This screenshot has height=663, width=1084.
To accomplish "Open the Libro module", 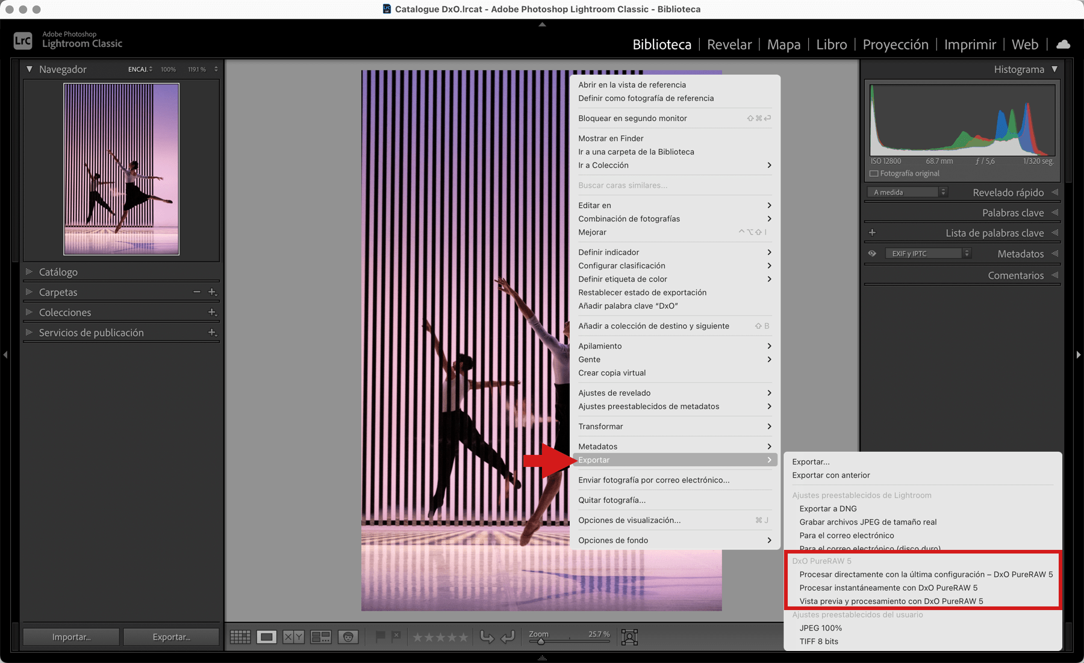I will point(832,45).
